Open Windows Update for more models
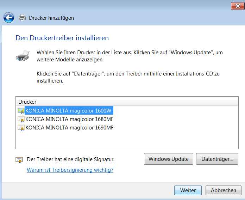This screenshot has height=200, width=245. pyautogui.click(x=168, y=159)
